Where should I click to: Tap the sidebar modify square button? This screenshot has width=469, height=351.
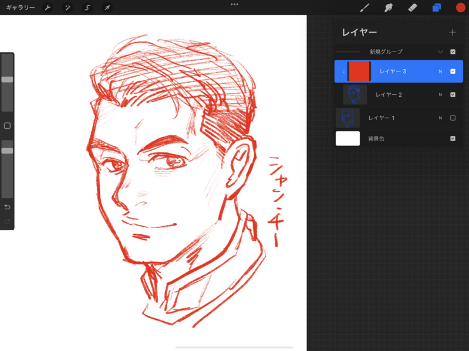point(7,125)
